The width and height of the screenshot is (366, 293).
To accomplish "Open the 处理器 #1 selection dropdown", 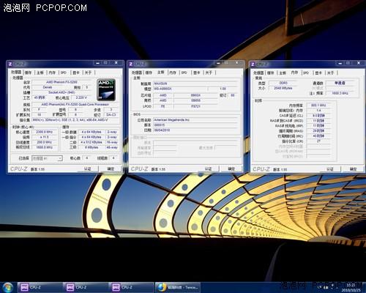I will click(47, 158).
